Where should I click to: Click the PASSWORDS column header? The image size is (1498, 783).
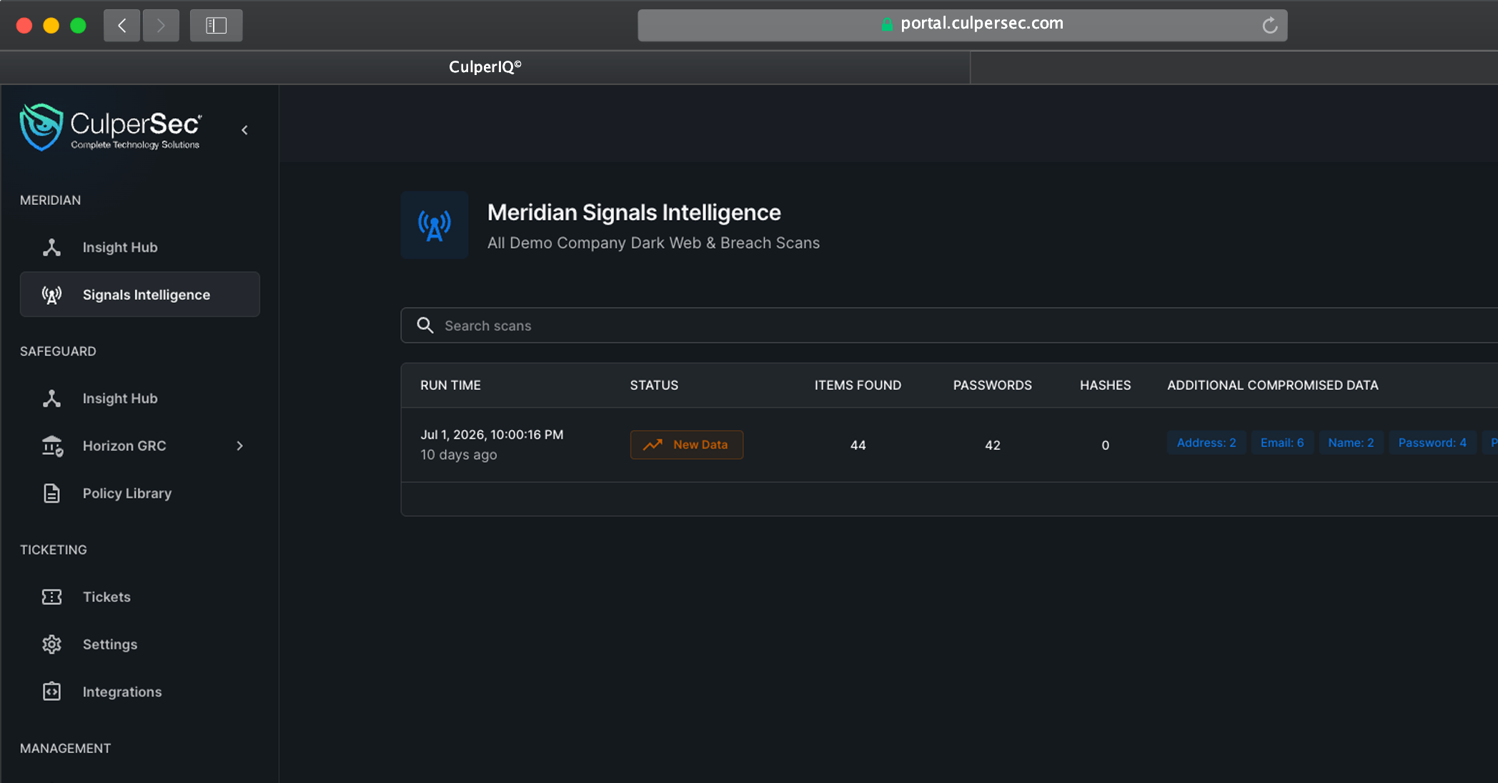point(993,385)
